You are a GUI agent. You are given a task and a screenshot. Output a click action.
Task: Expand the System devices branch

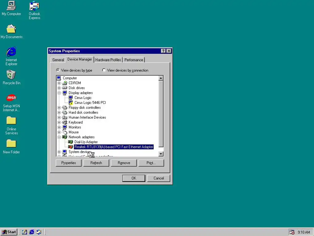59,152
